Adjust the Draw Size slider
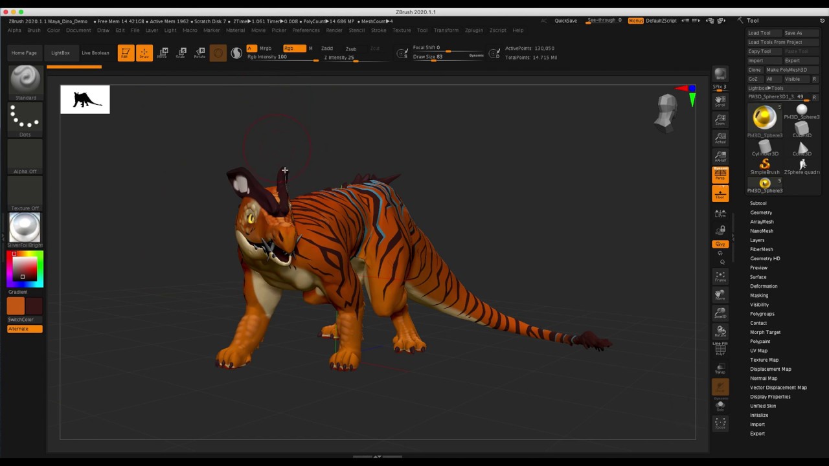The width and height of the screenshot is (829, 466). click(448, 57)
